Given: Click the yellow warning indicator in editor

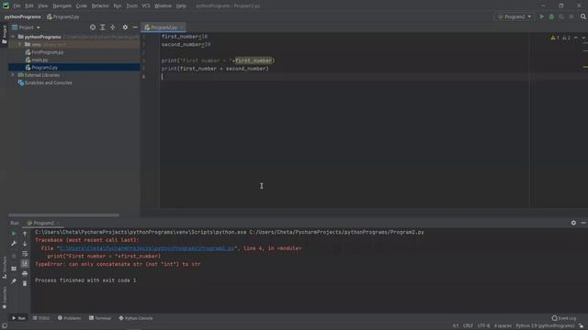Looking at the screenshot, I should [x=555, y=38].
